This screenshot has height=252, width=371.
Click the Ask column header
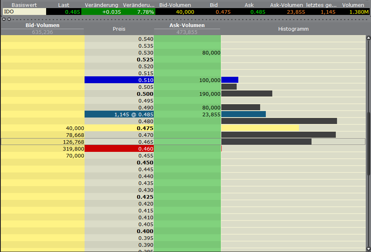point(249,5)
